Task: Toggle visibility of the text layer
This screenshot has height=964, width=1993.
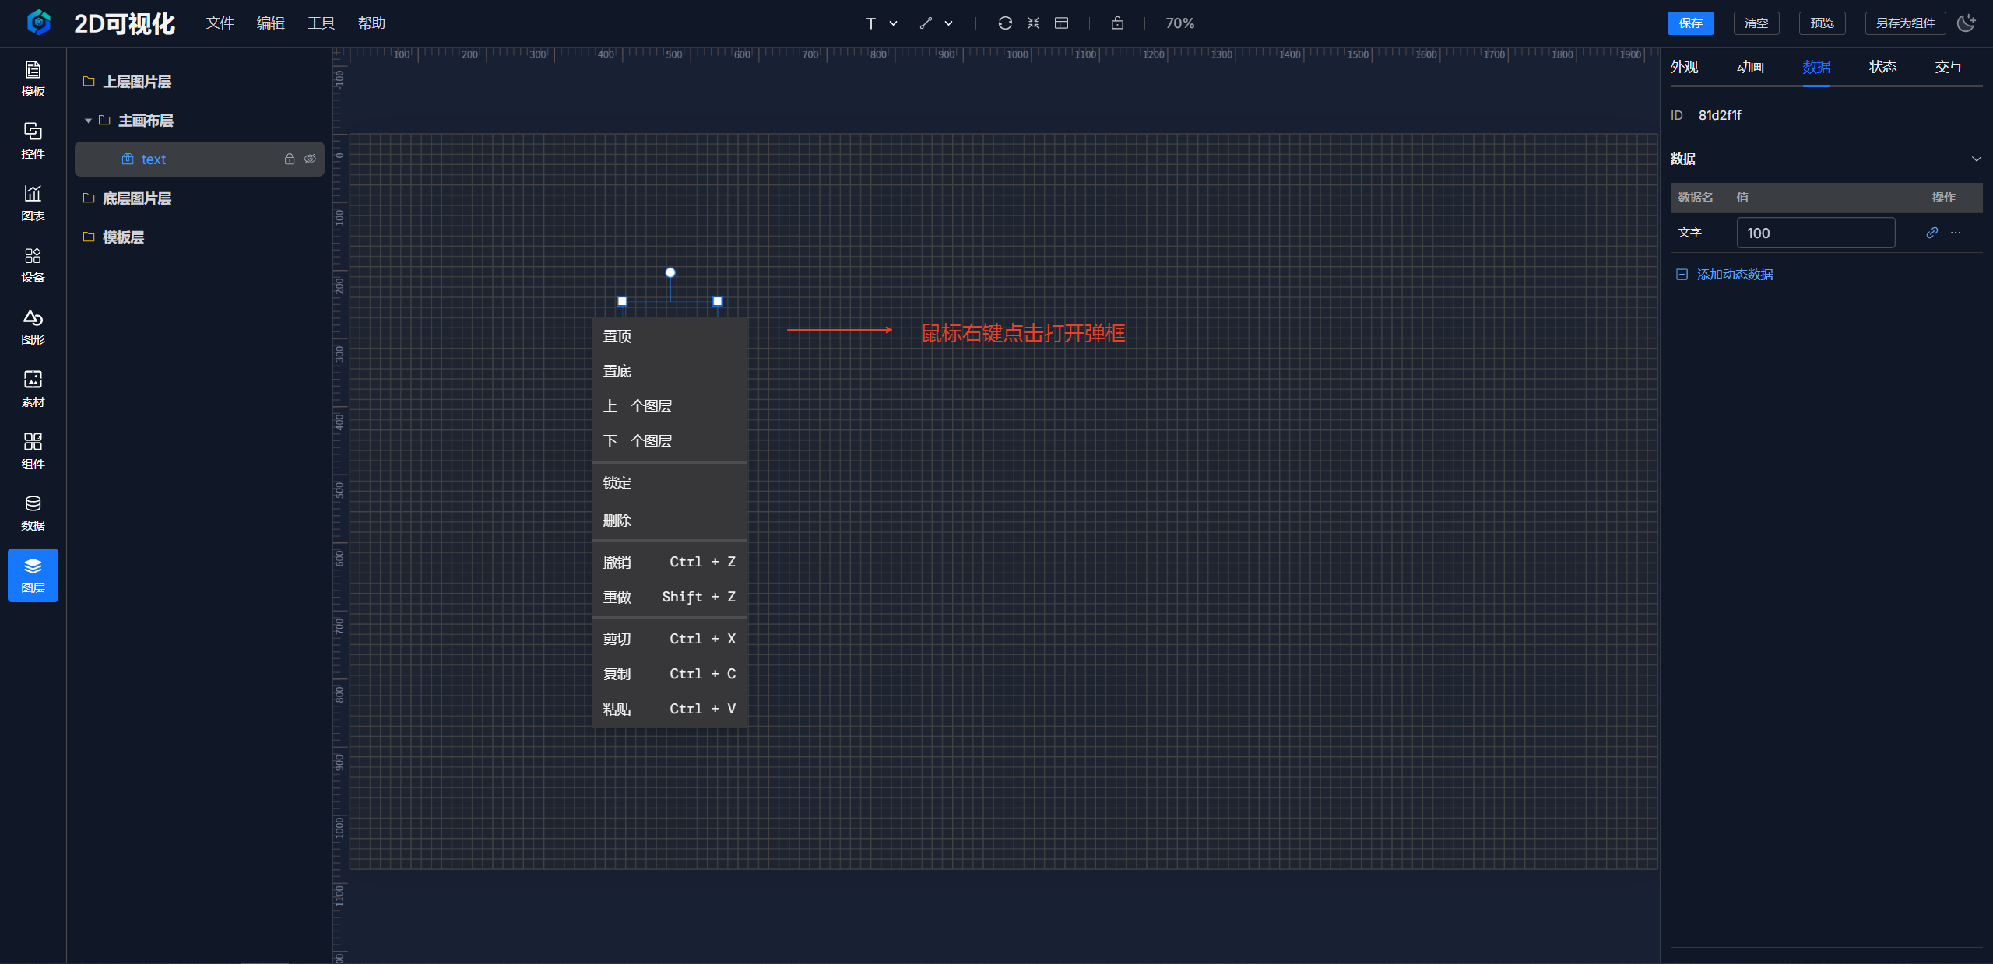Action: tap(310, 159)
